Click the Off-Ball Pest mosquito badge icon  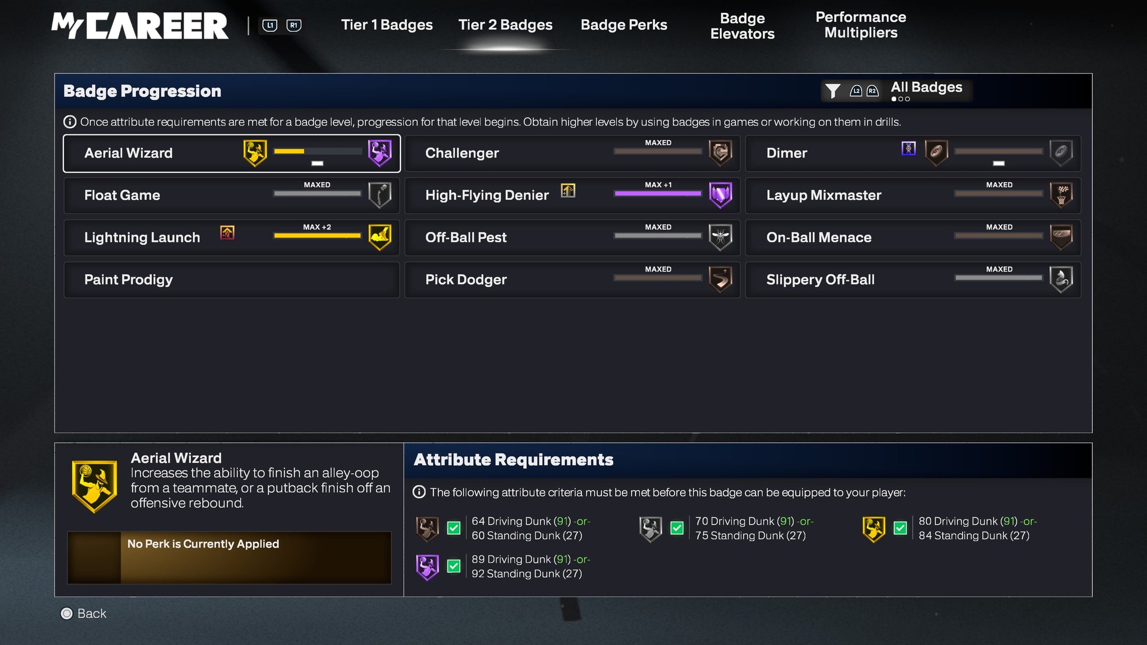pyautogui.click(x=720, y=237)
